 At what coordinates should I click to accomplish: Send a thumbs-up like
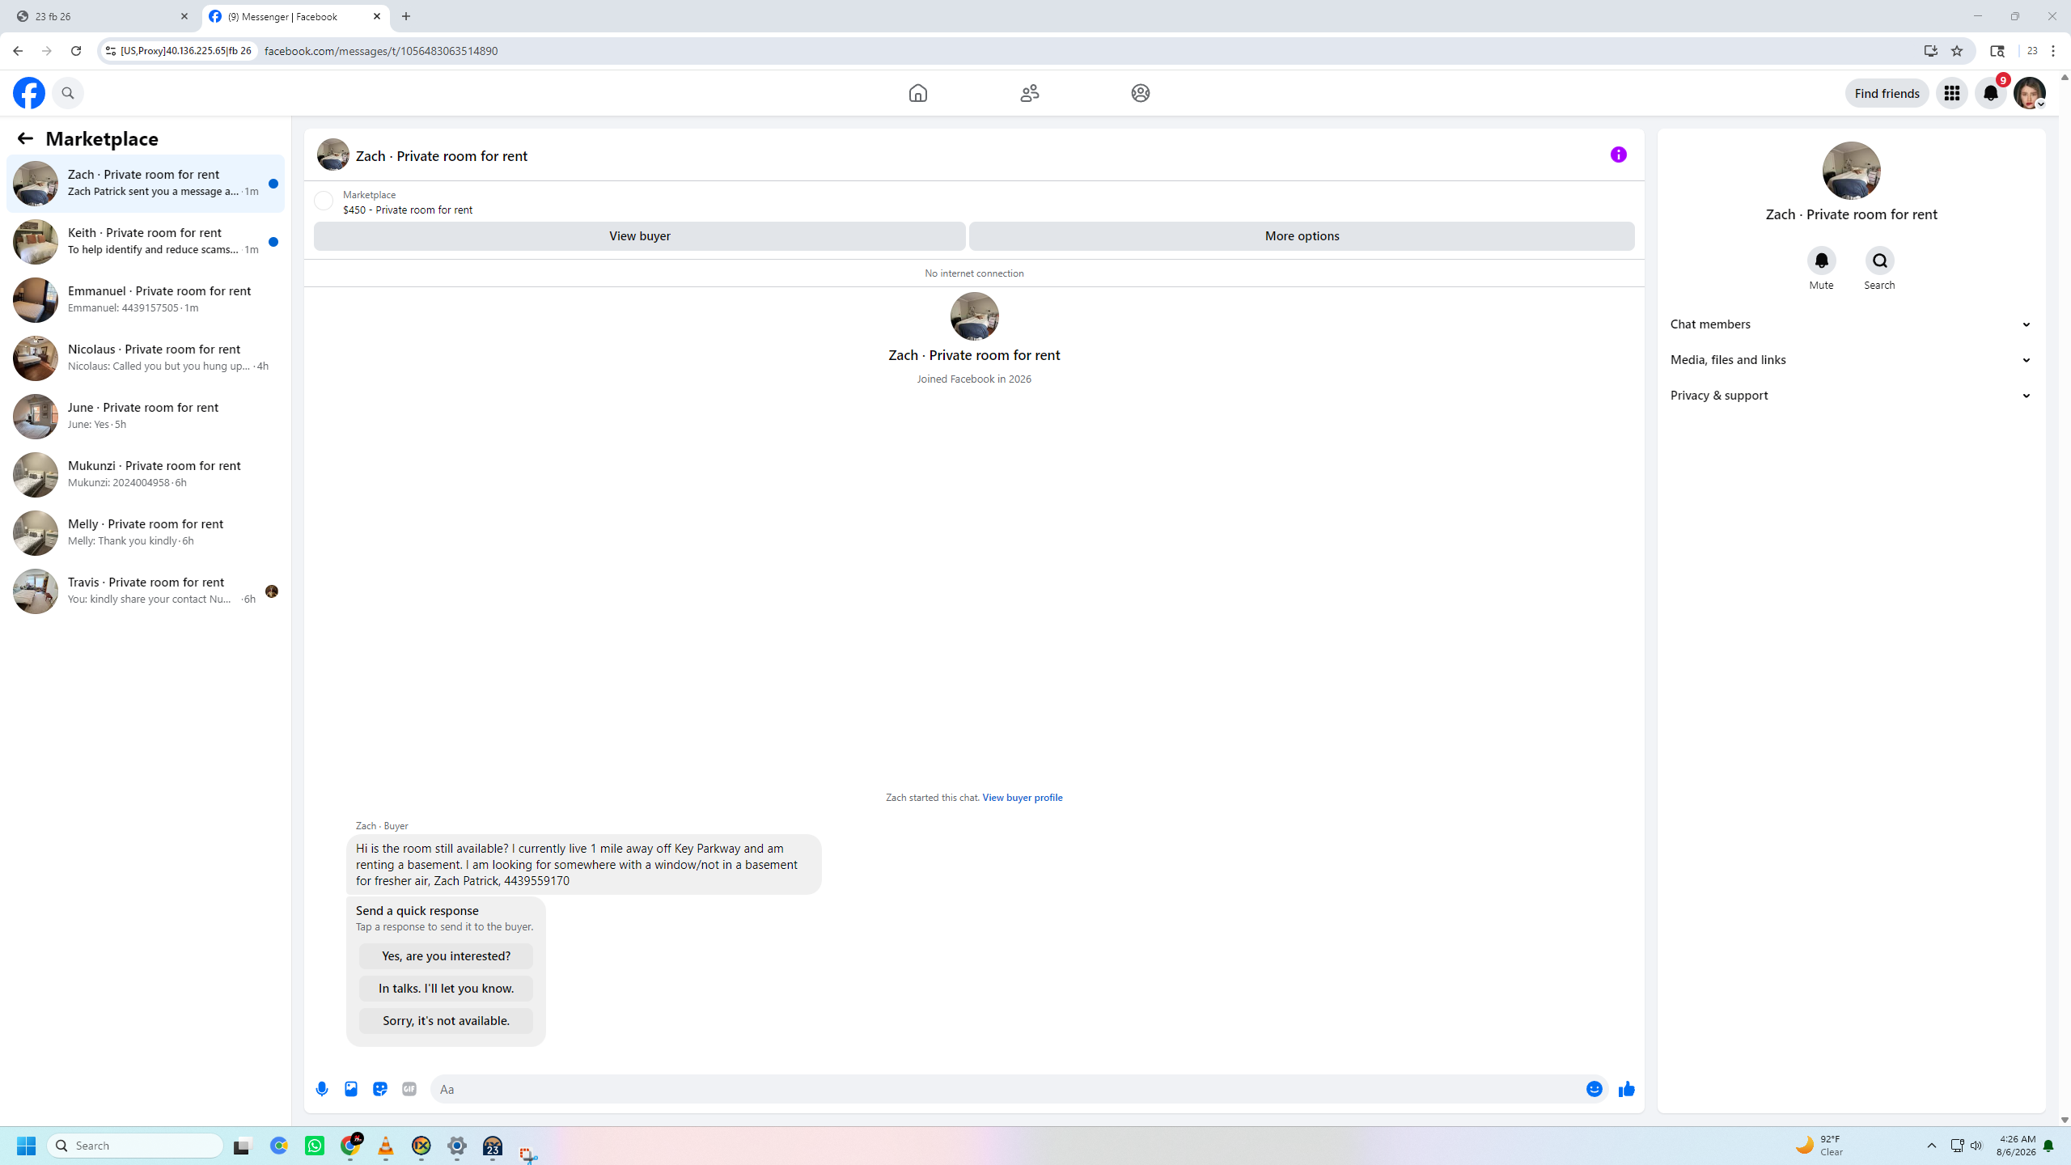1626,1089
